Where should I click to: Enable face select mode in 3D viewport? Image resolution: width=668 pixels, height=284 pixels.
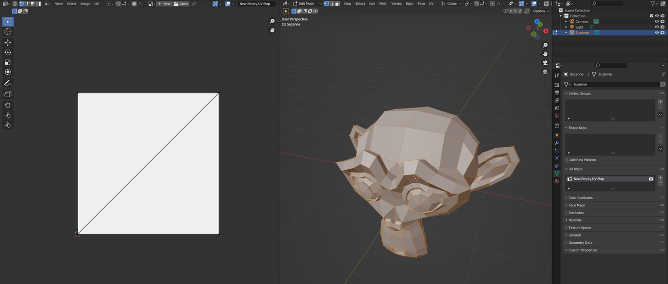click(x=337, y=4)
